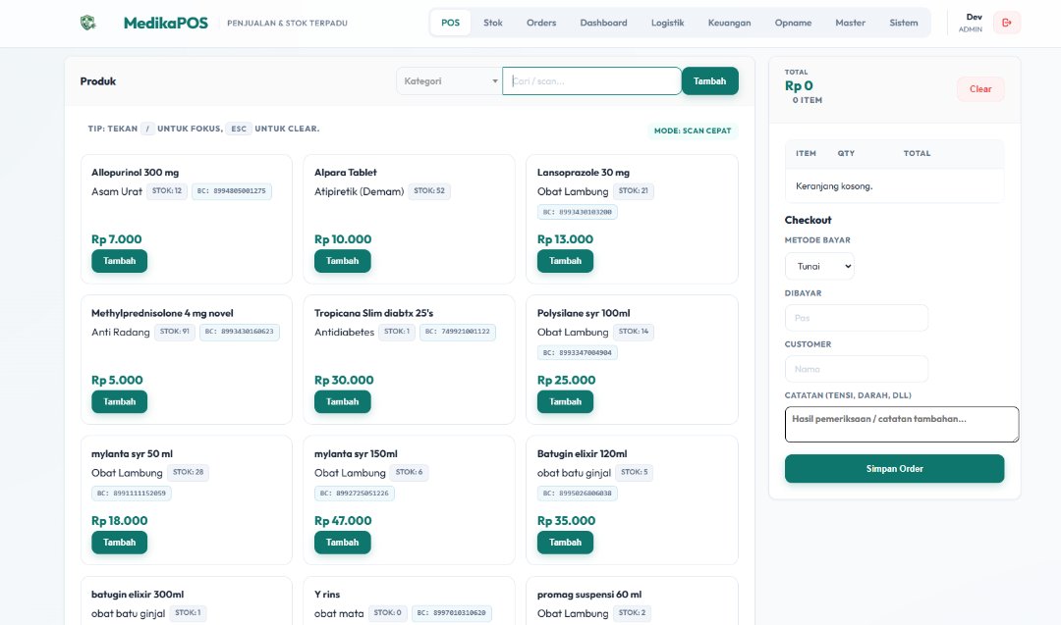Click the MODE: SCAN CEPAT badge
This screenshot has height=625, width=1061.
tap(693, 131)
